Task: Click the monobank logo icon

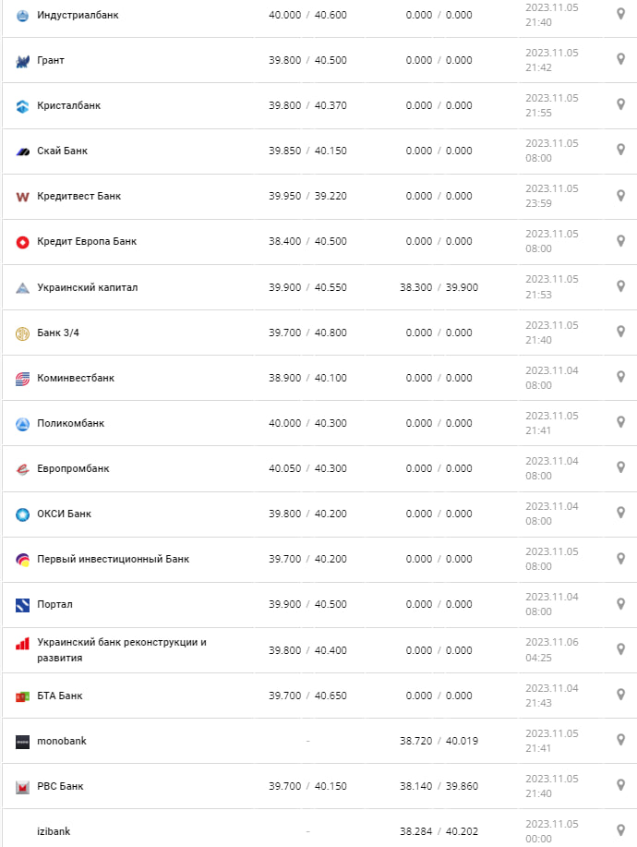Action: click(23, 742)
